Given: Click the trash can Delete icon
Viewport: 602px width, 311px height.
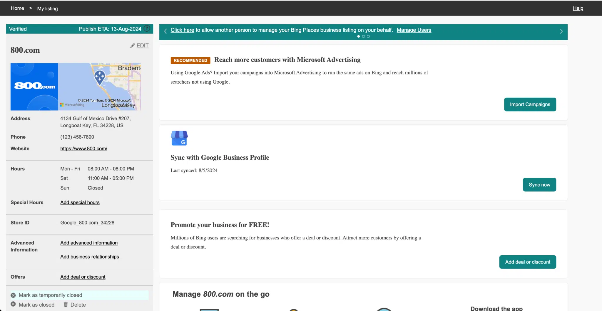Looking at the screenshot, I should (66, 305).
